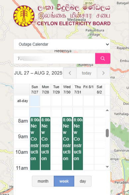Open Monday 7/28 New Construction event
The width and height of the screenshot is (129, 195).
45,143
